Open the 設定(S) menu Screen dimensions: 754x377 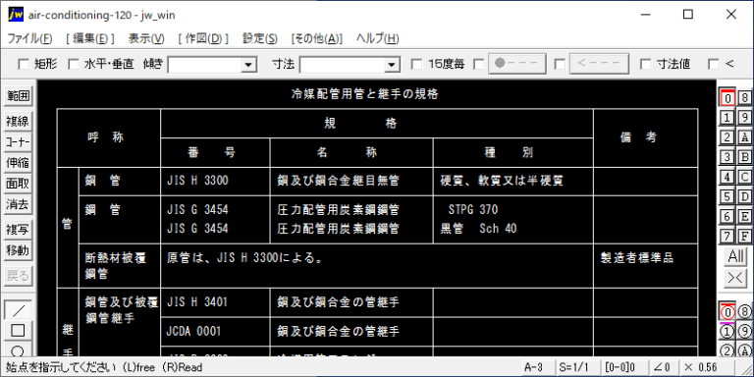pos(259,39)
